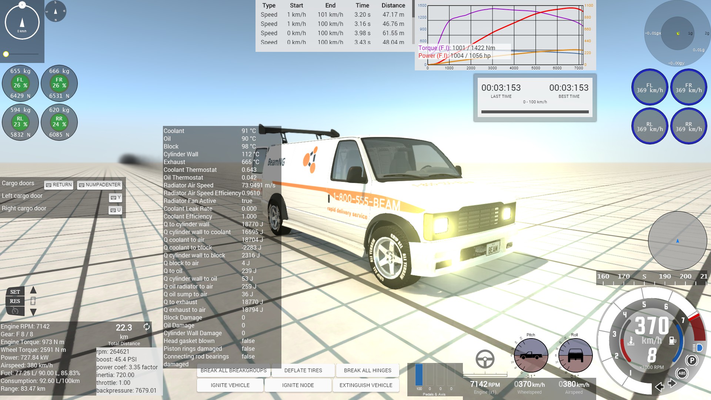Click the ABS indicator icon
Screen dimensions: 711x400
682,373
